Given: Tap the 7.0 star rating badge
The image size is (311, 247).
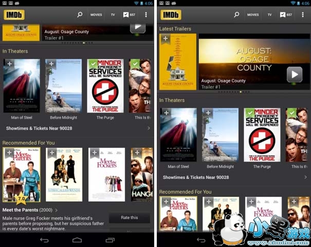Looking at the screenshot, I should [21, 198].
